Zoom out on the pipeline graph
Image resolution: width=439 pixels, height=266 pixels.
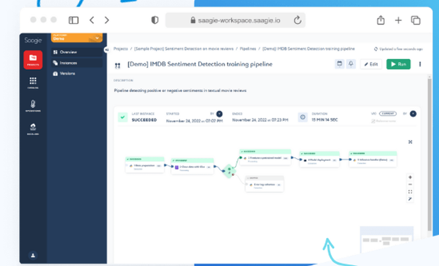(410, 184)
